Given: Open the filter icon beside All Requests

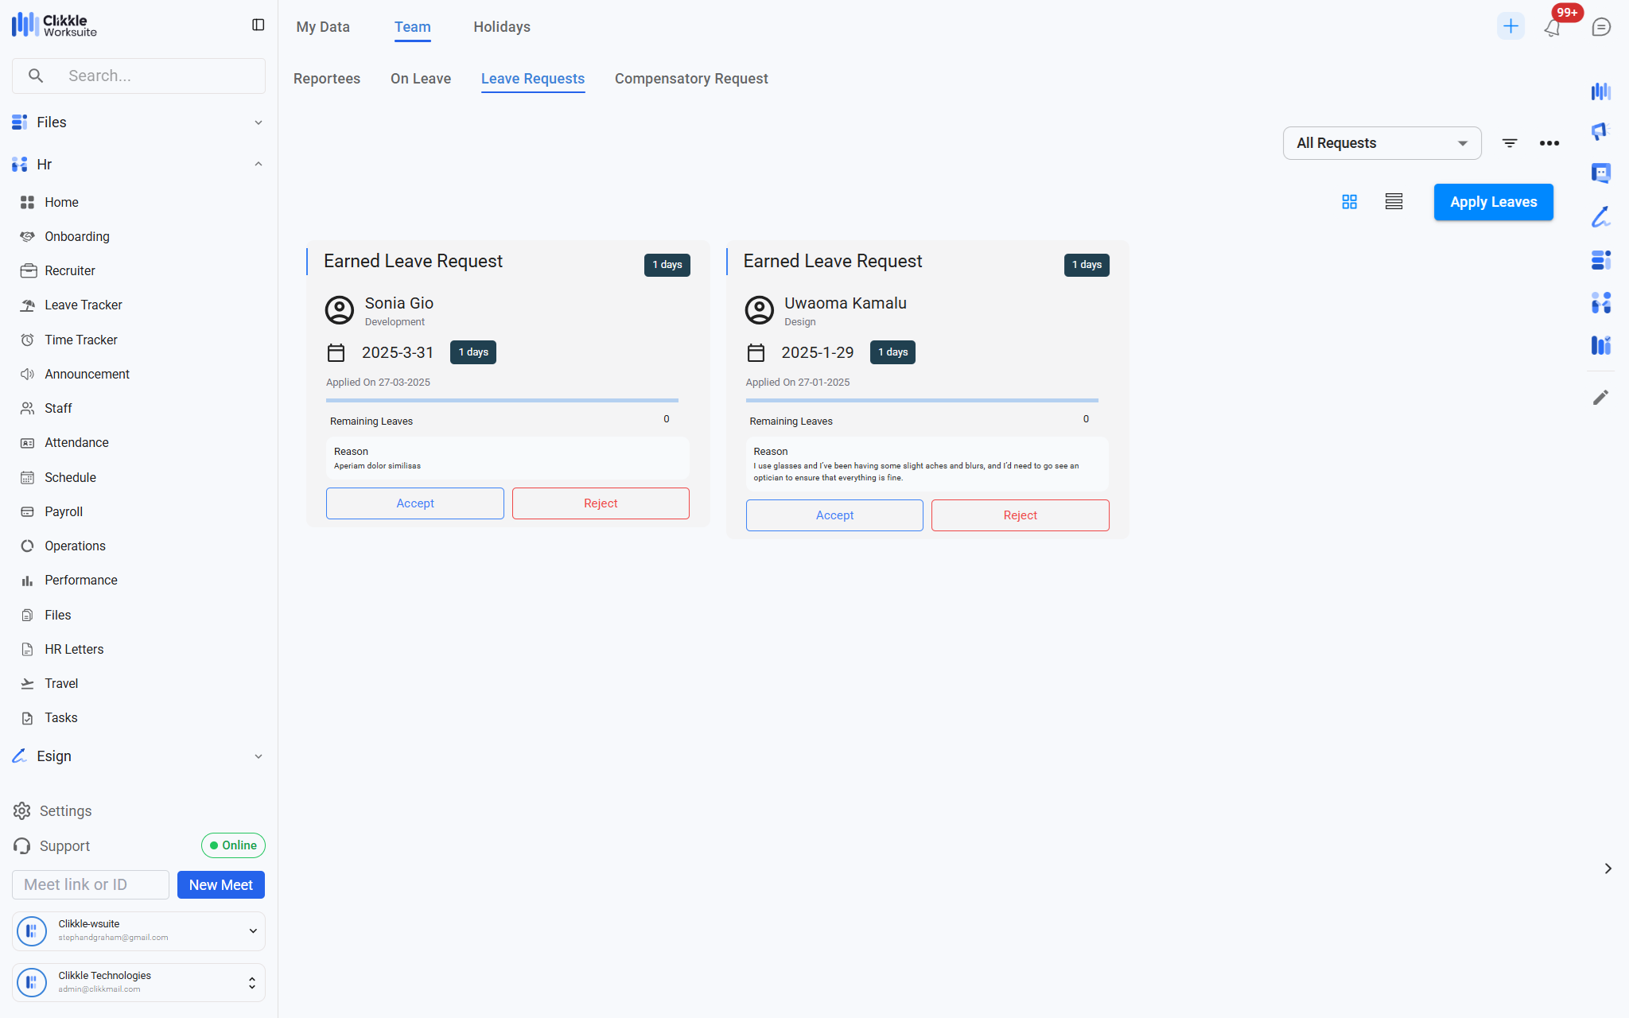Looking at the screenshot, I should [1509, 143].
